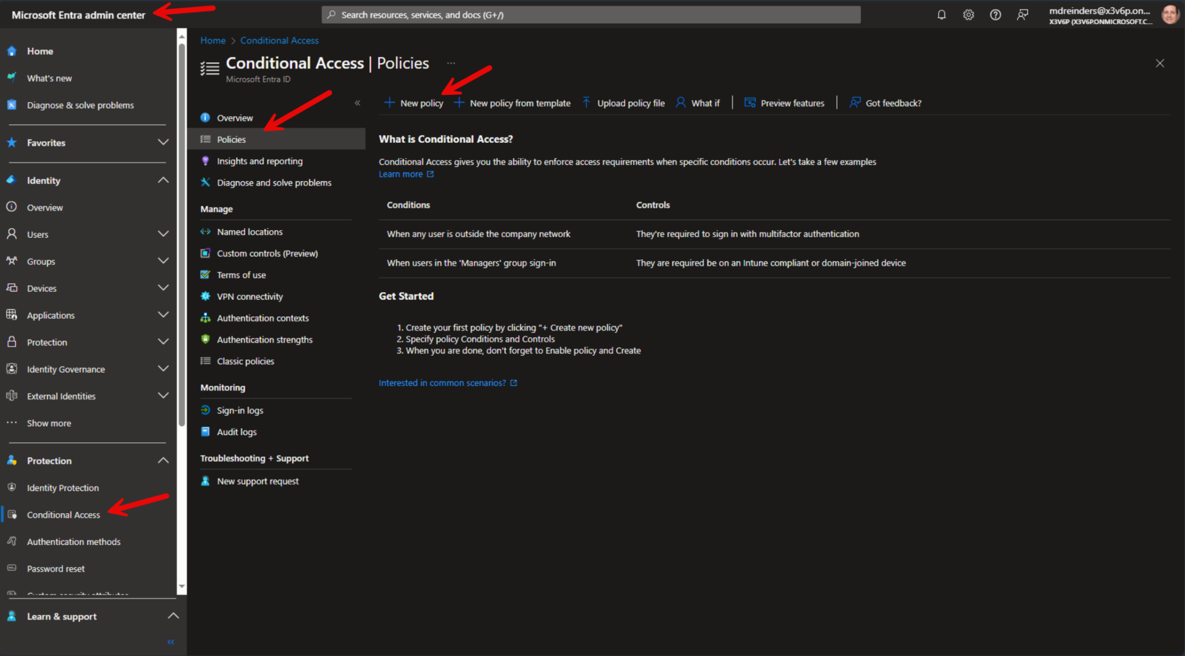Expand the Devices section

[164, 288]
